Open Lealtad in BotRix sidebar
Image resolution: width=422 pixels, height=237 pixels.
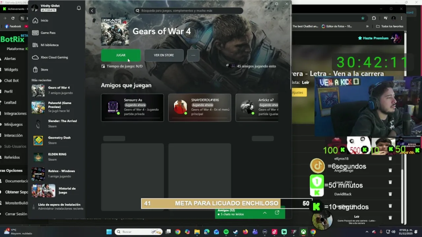tap(10, 102)
